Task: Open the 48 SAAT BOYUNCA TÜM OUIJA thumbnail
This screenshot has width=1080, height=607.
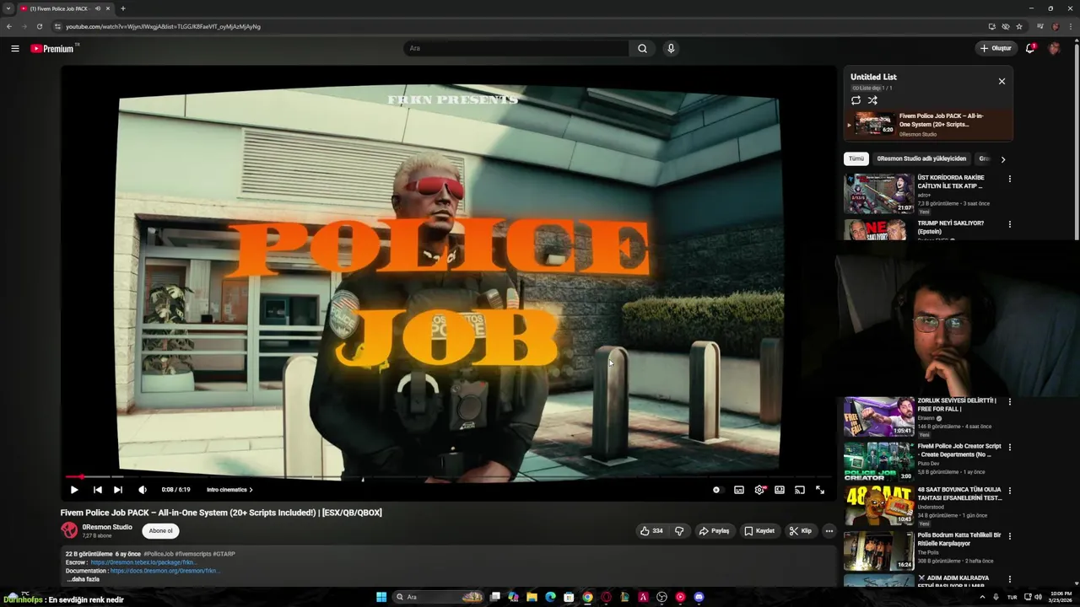Action: pos(879,506)
